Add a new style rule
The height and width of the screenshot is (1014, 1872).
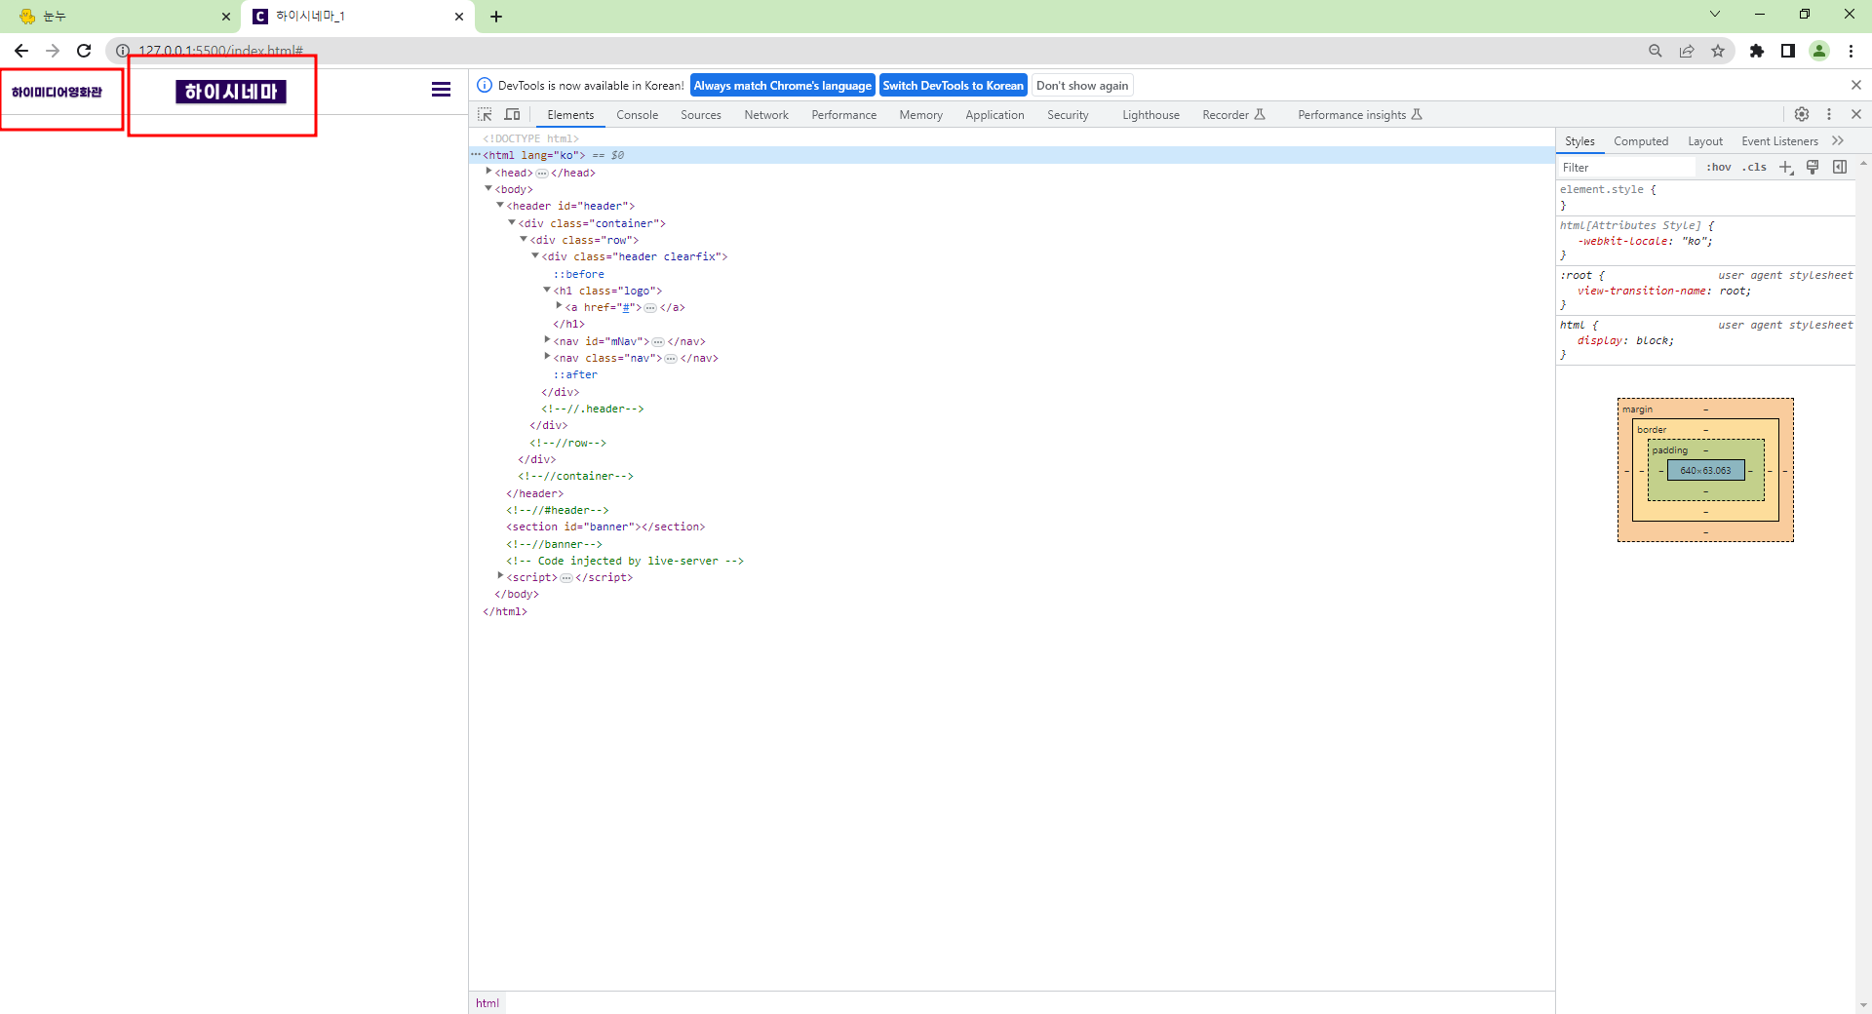[x=1785, y=168]
